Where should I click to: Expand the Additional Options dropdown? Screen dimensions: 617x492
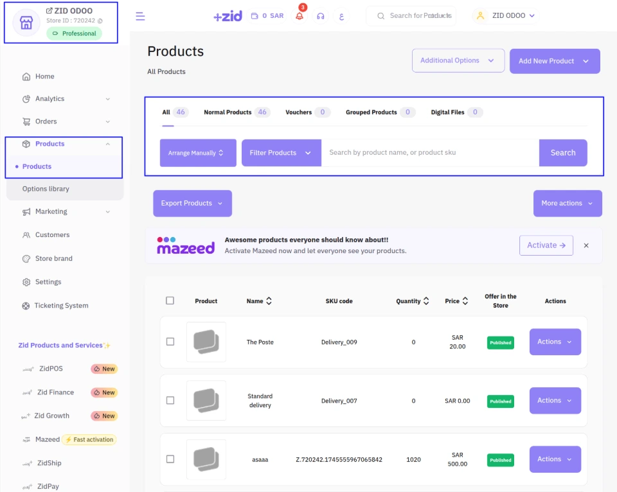(457, 60)
